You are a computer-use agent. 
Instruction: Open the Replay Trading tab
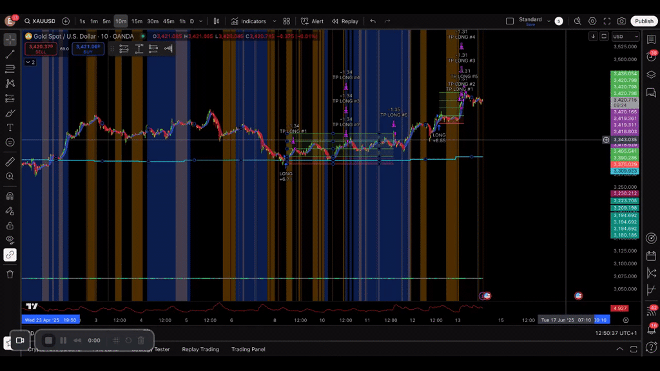(200, 349)
